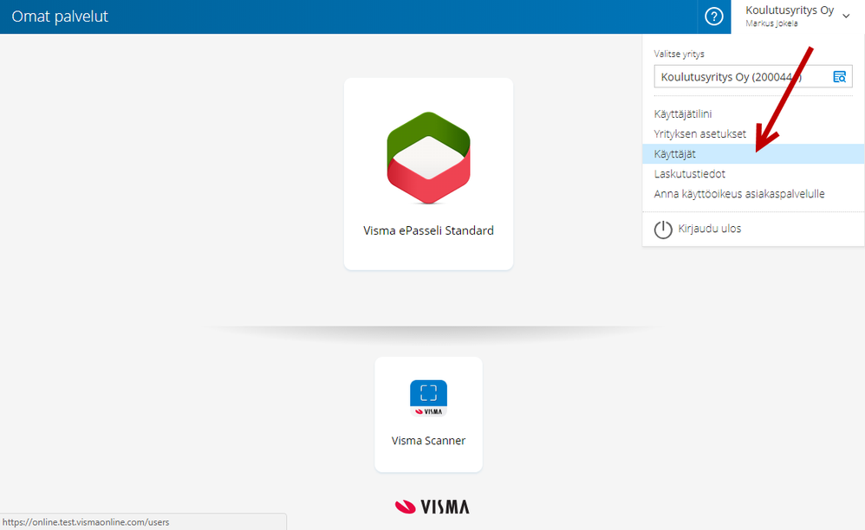Click the Visma logo at page bottom
This screenshot has width=865, height=530.
(432, 507)
